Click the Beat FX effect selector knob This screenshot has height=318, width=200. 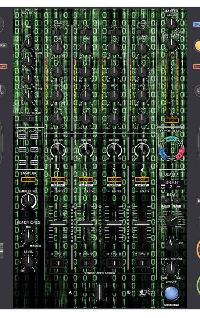click(171, 221)
